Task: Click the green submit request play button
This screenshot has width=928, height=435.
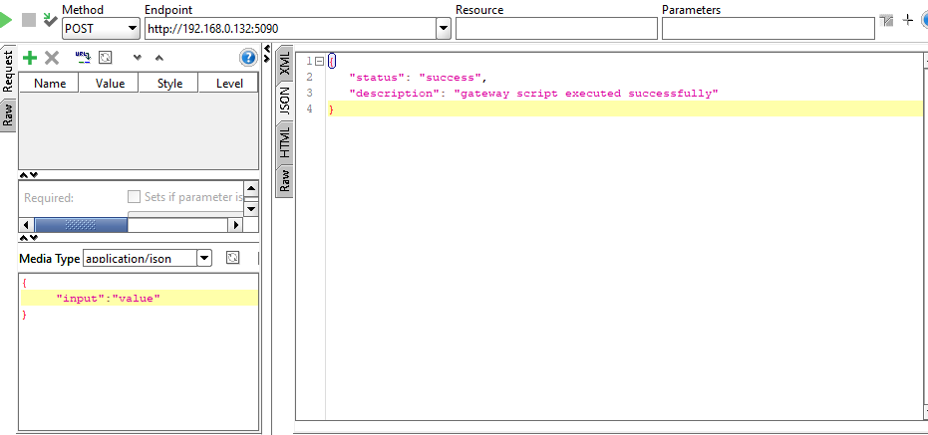Action: tap(6, 20)
